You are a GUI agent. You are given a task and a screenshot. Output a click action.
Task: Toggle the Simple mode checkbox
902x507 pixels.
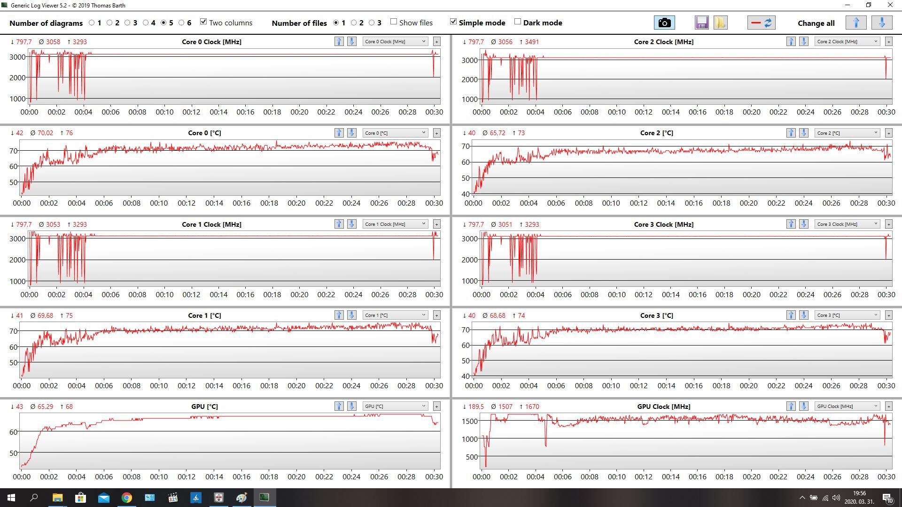pyautogui.click(x=453, y=22)
